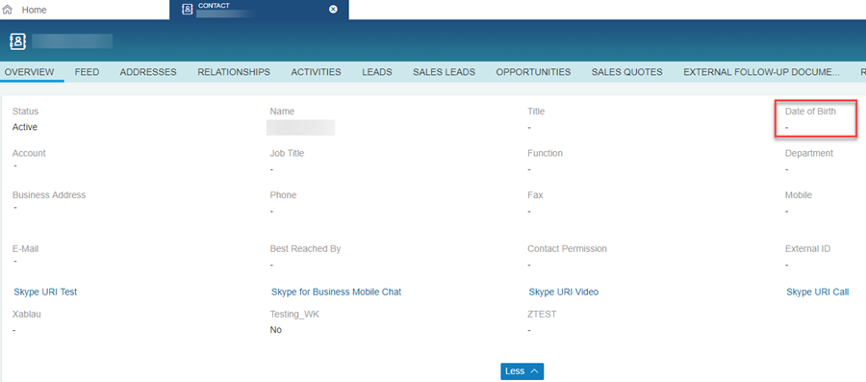Screen dimensions: 866x382
Task: Switch to the Feed tab
Action: [87, 72]
